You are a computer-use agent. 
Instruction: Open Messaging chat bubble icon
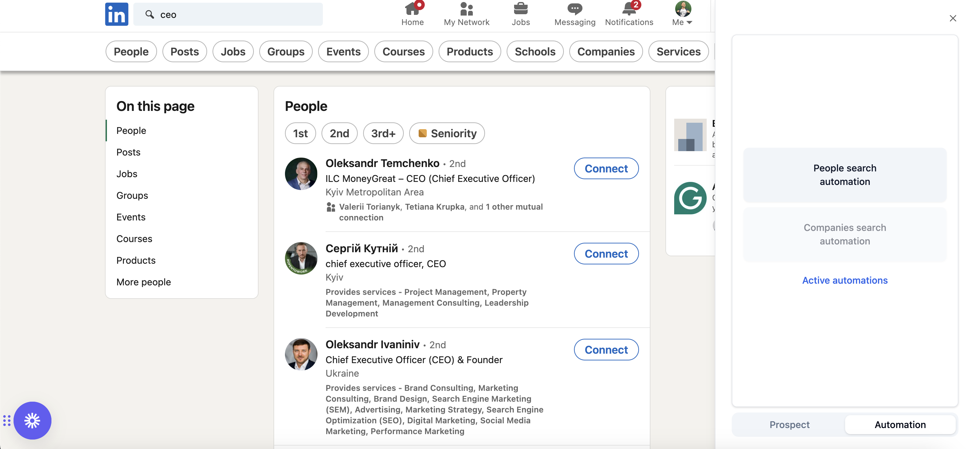pos(574,9)
